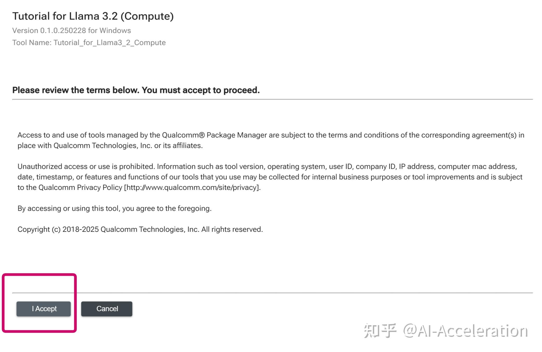Dismiss the dialog via Cancel
The width and height of the screenshot is (542, 352).
click(x=106, y=309)
